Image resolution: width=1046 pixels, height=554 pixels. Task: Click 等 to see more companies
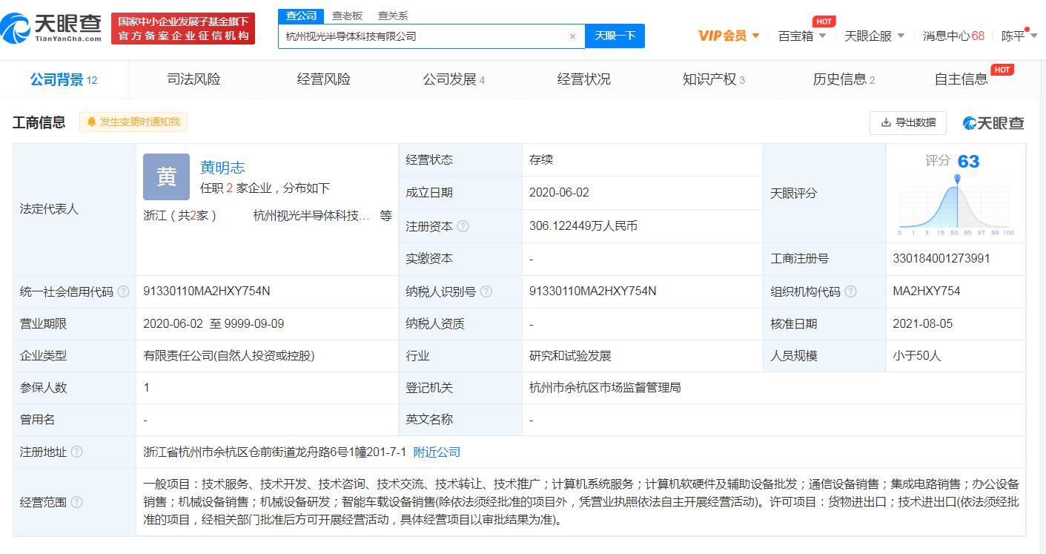tap(385, 216)
